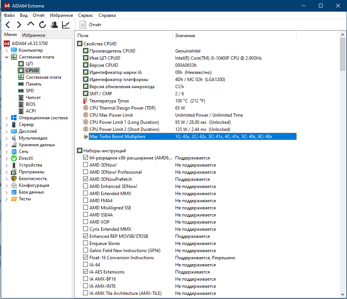Click the Windows icon of Операционная система
The width and height of the screenshot is (347, 299).
coord(14,118)
